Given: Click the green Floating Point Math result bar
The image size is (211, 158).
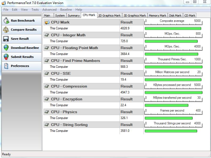Looking at the screenshot, I should tap(172, 54).
